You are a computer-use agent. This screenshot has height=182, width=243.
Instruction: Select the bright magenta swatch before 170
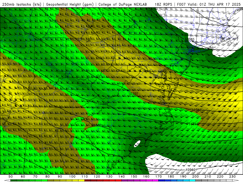pyautogui.click(x=156, y=180)
